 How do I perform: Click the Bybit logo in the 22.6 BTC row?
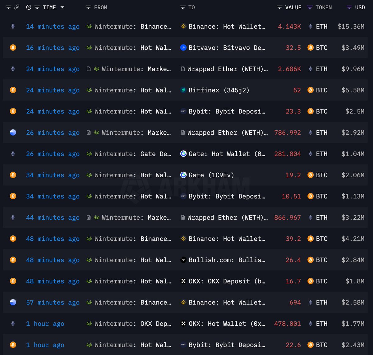(183, 345)
